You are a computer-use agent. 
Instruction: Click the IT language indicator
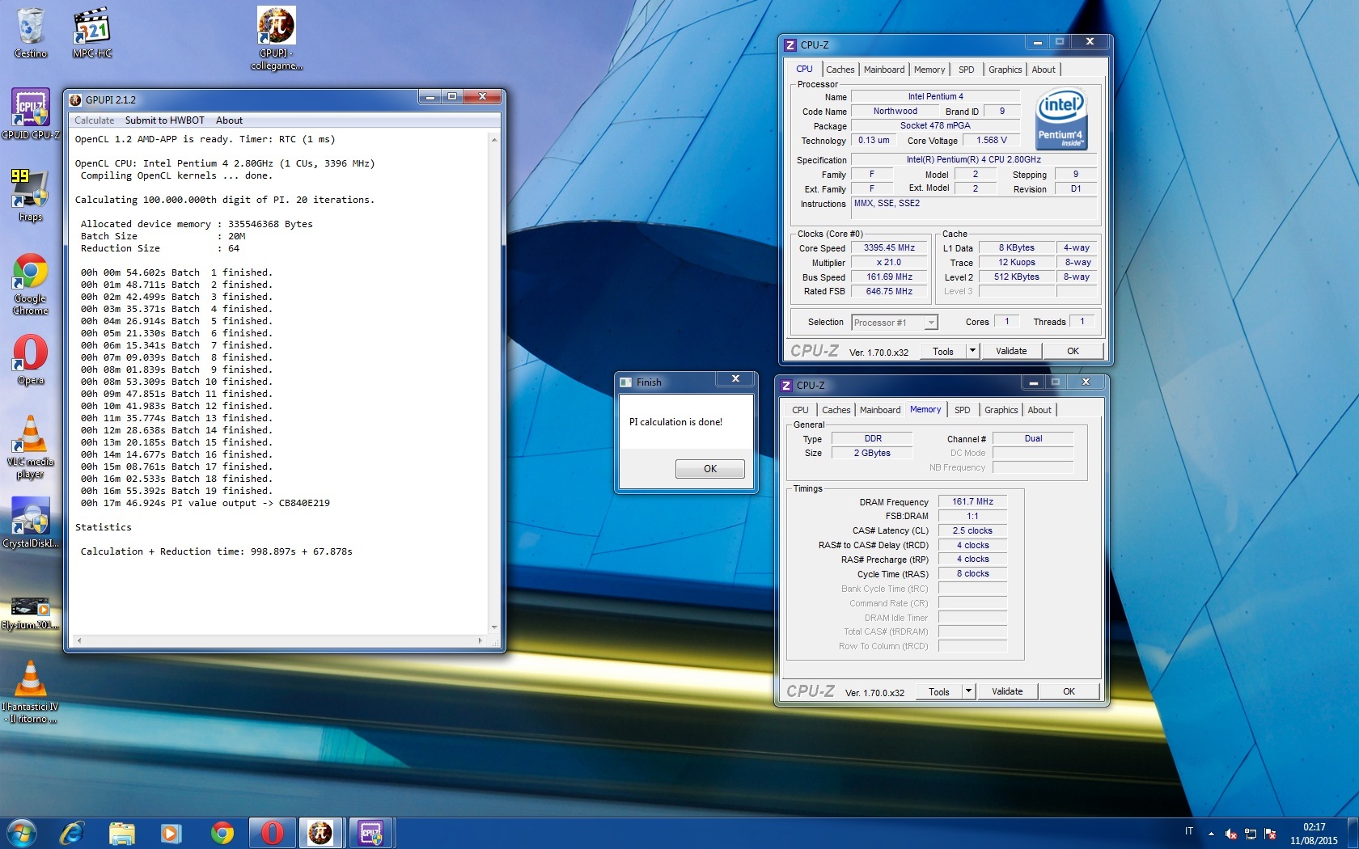point(1189,831)
